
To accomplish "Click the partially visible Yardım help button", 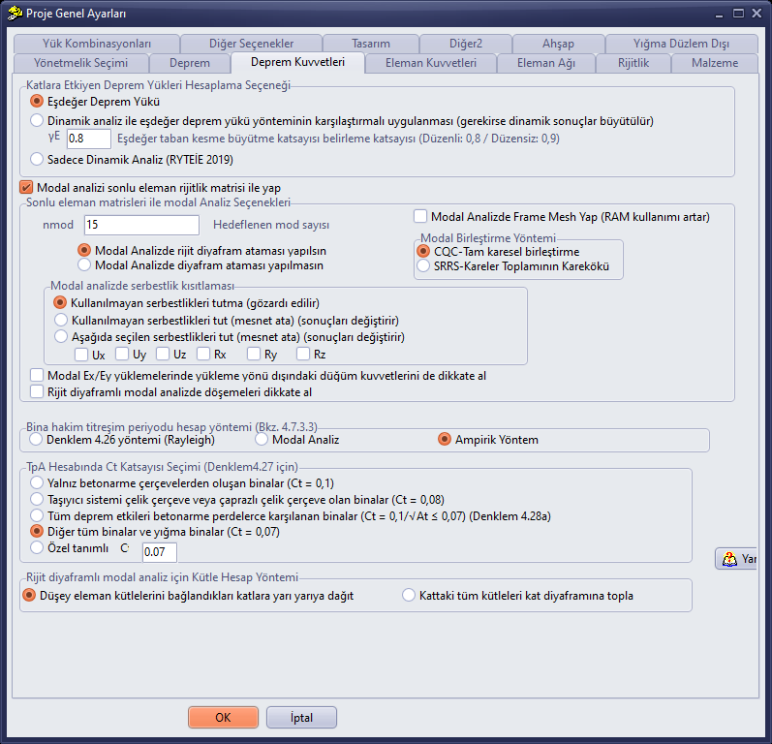I will [736, 559].
